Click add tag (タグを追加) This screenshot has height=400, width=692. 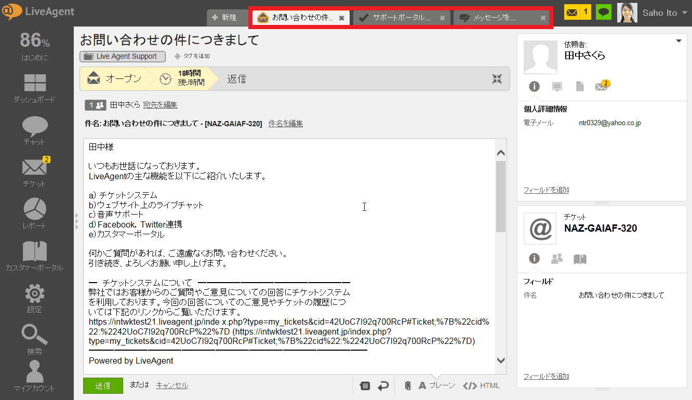click(x=192, y=56)
